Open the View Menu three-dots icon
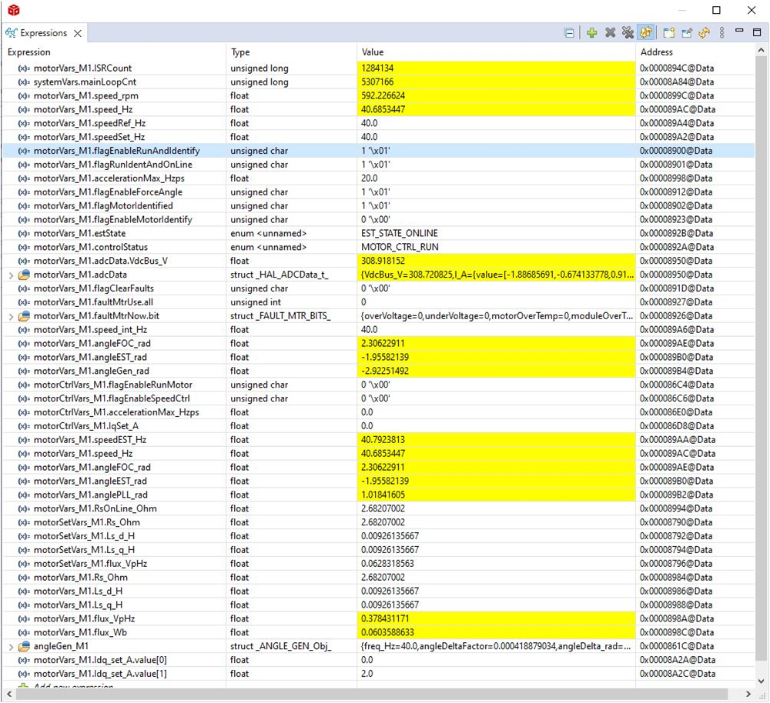The image size is (770, 703). (x=721, y=33)
